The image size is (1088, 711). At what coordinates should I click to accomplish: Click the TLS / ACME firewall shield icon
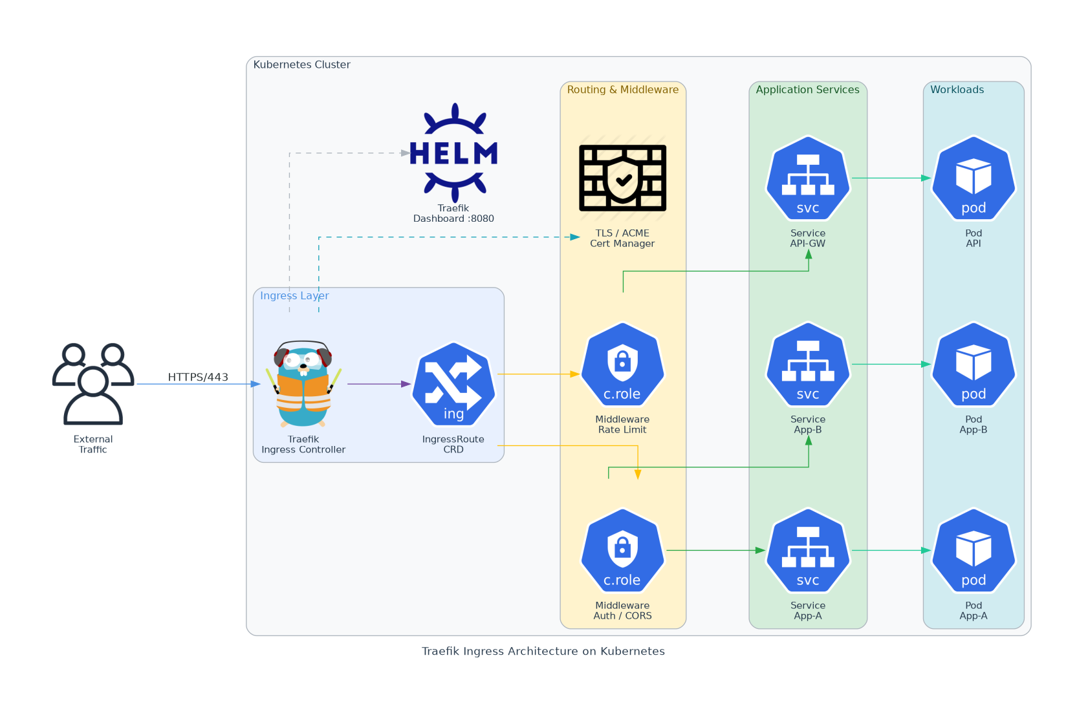pos(622,178)
